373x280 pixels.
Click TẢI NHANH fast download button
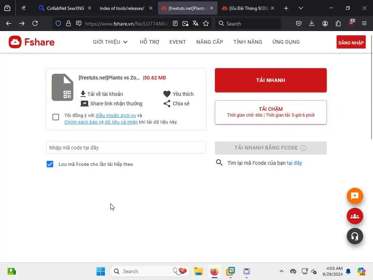click(x=271, y=80)
